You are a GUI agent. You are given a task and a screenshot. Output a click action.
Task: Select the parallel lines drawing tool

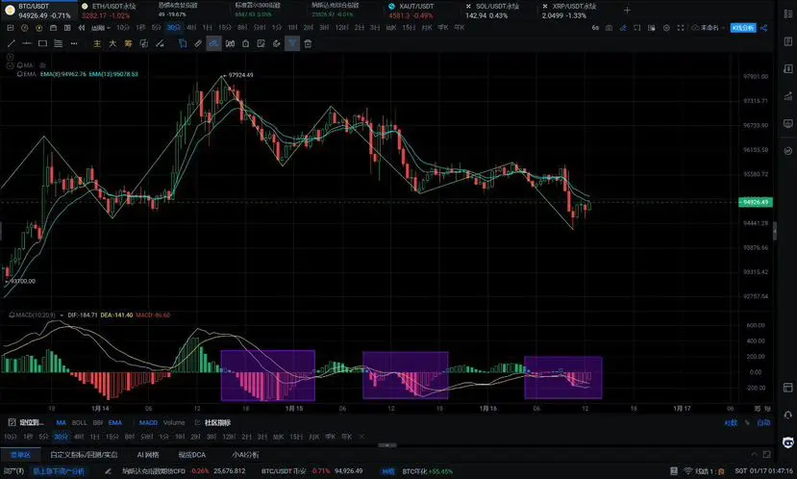click(59, 43)
